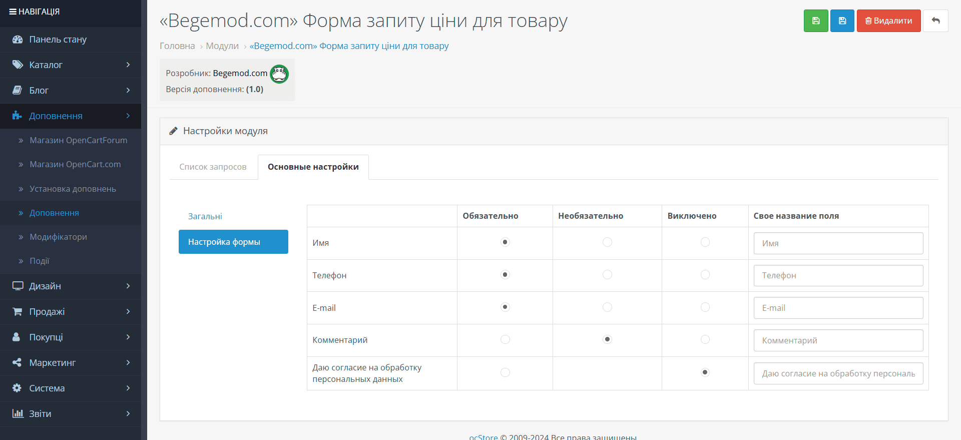Select the Основные настройки tab
The width and height of the screenshot is (961, 440).
pos(313,167)
